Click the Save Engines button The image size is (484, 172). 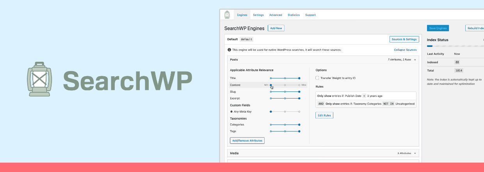coord(438,28)
